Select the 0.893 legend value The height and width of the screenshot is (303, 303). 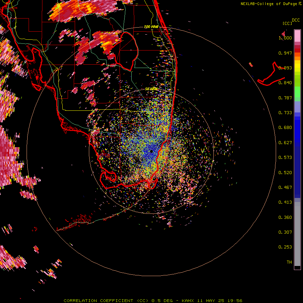[285, 68]
